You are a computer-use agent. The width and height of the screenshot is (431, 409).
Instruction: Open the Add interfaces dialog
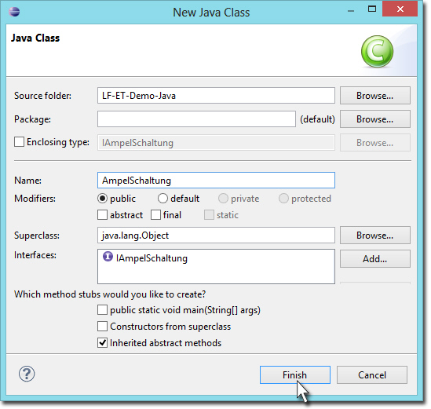[x=375, y=258]
